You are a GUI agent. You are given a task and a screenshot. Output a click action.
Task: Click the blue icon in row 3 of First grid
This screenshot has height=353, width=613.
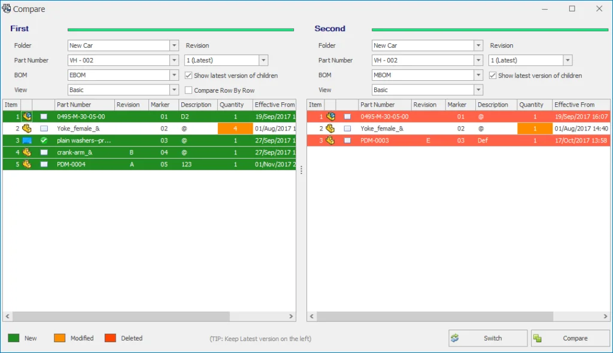click(27, 141)
